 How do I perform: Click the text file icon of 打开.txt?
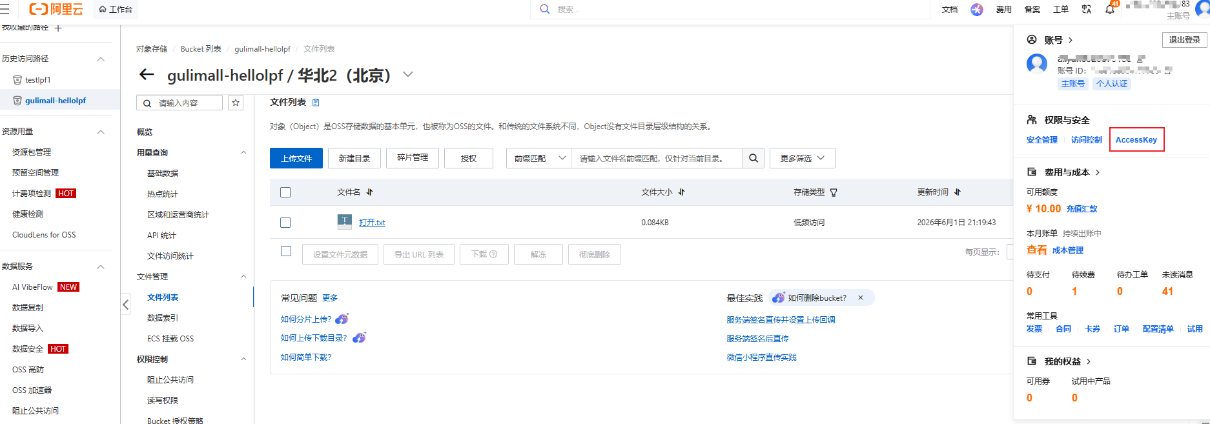(345, 221)
